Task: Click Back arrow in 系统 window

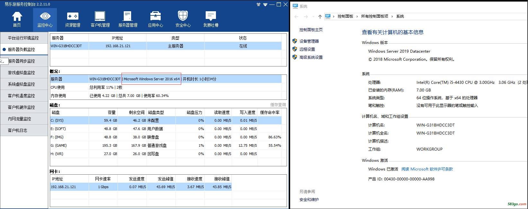Action: pyautogui.click(x=296, y=16)
